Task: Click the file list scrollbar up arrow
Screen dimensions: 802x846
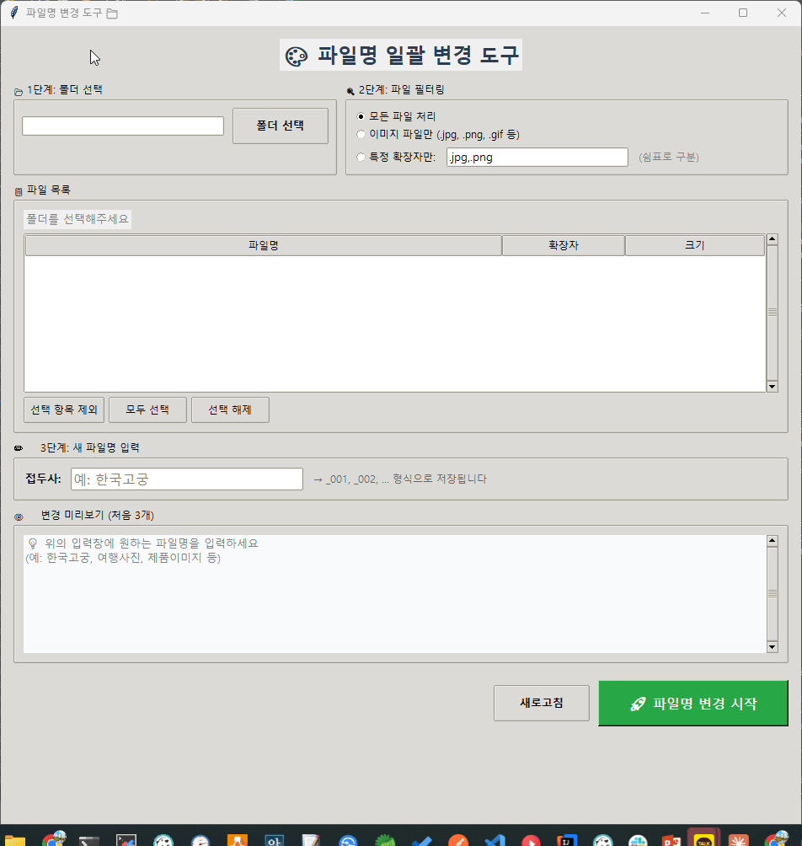Action: pos(772,240)
